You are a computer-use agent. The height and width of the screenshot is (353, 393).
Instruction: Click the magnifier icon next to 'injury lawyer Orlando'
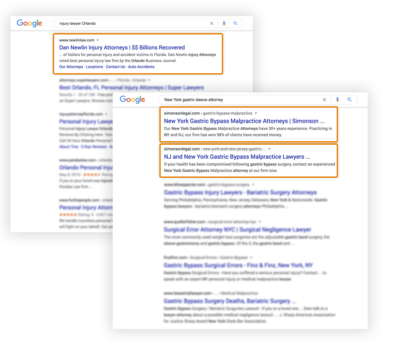235,23
